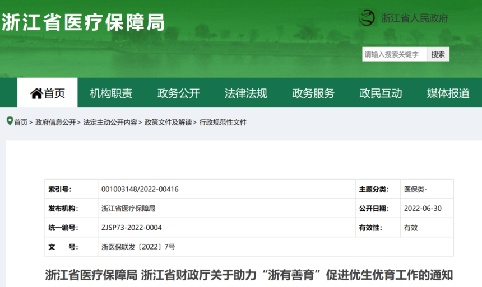The width and height of the screenshot is (482, 287).
Task: Go to 法定主动公开内容 in the breadcrumb
Action: (x=110, y=122)
